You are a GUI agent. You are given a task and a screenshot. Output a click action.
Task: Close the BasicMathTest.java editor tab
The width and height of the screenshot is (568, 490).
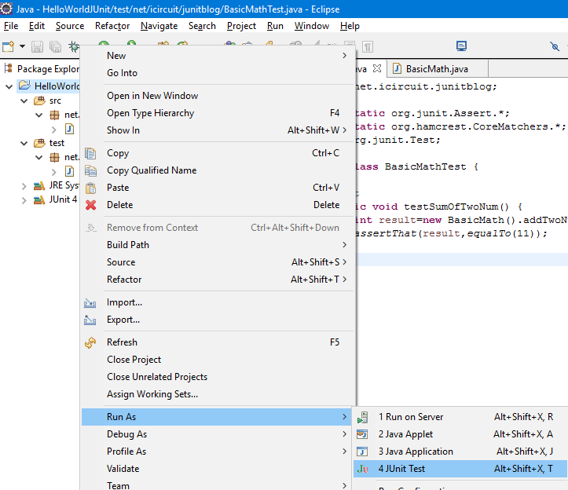coord(377,68)
